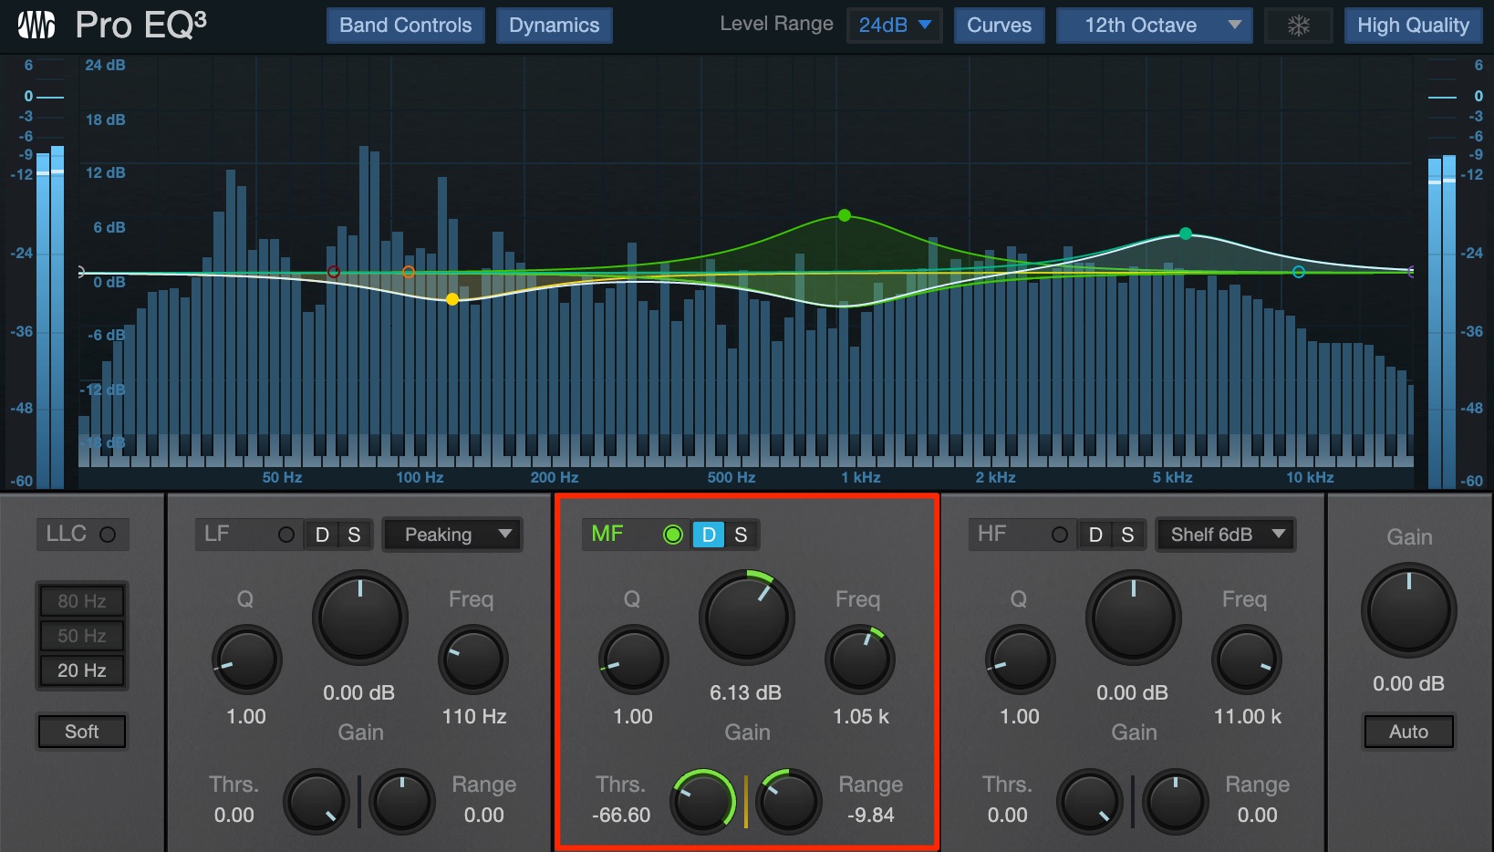Switch to Band Controls view
The height and width of the screenshot is (852, 1494).
coord(406,26)
